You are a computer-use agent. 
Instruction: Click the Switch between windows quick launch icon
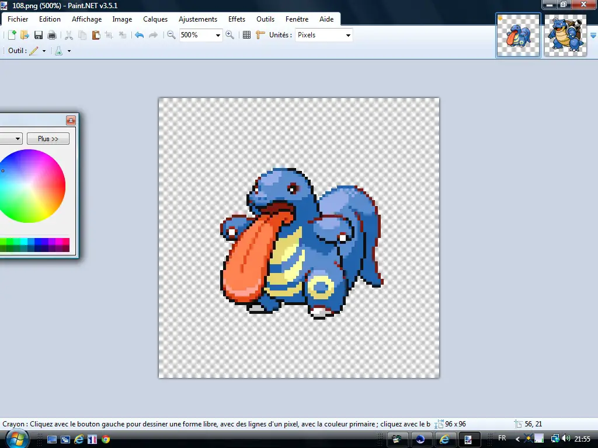coord(65,440)
